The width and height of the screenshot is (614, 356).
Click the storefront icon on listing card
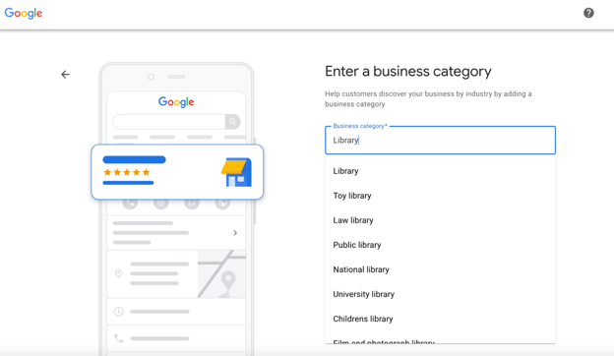pyautogui.click(x=236, y=172)
